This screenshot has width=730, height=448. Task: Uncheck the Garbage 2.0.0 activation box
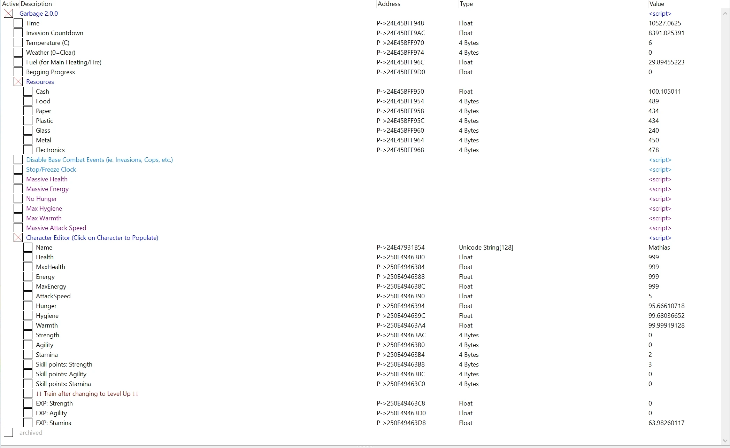pyautogui.click(x=8, y=14)
